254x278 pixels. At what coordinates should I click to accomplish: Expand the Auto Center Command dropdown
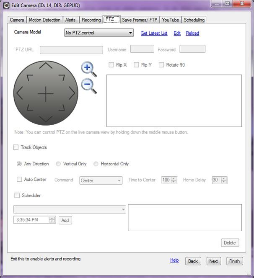point(101,180)
